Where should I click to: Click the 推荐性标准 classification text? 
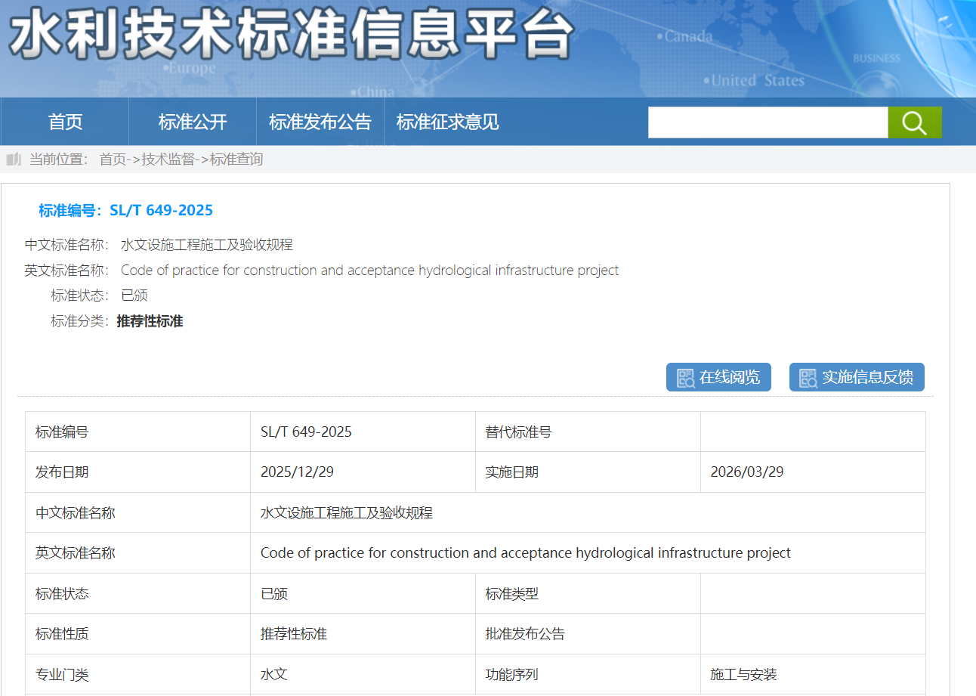[148, 320]
